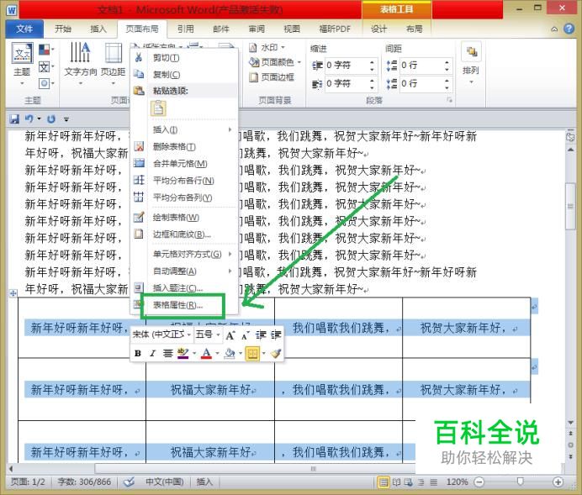Click the Word Help question mark icon

click(569, 29)
